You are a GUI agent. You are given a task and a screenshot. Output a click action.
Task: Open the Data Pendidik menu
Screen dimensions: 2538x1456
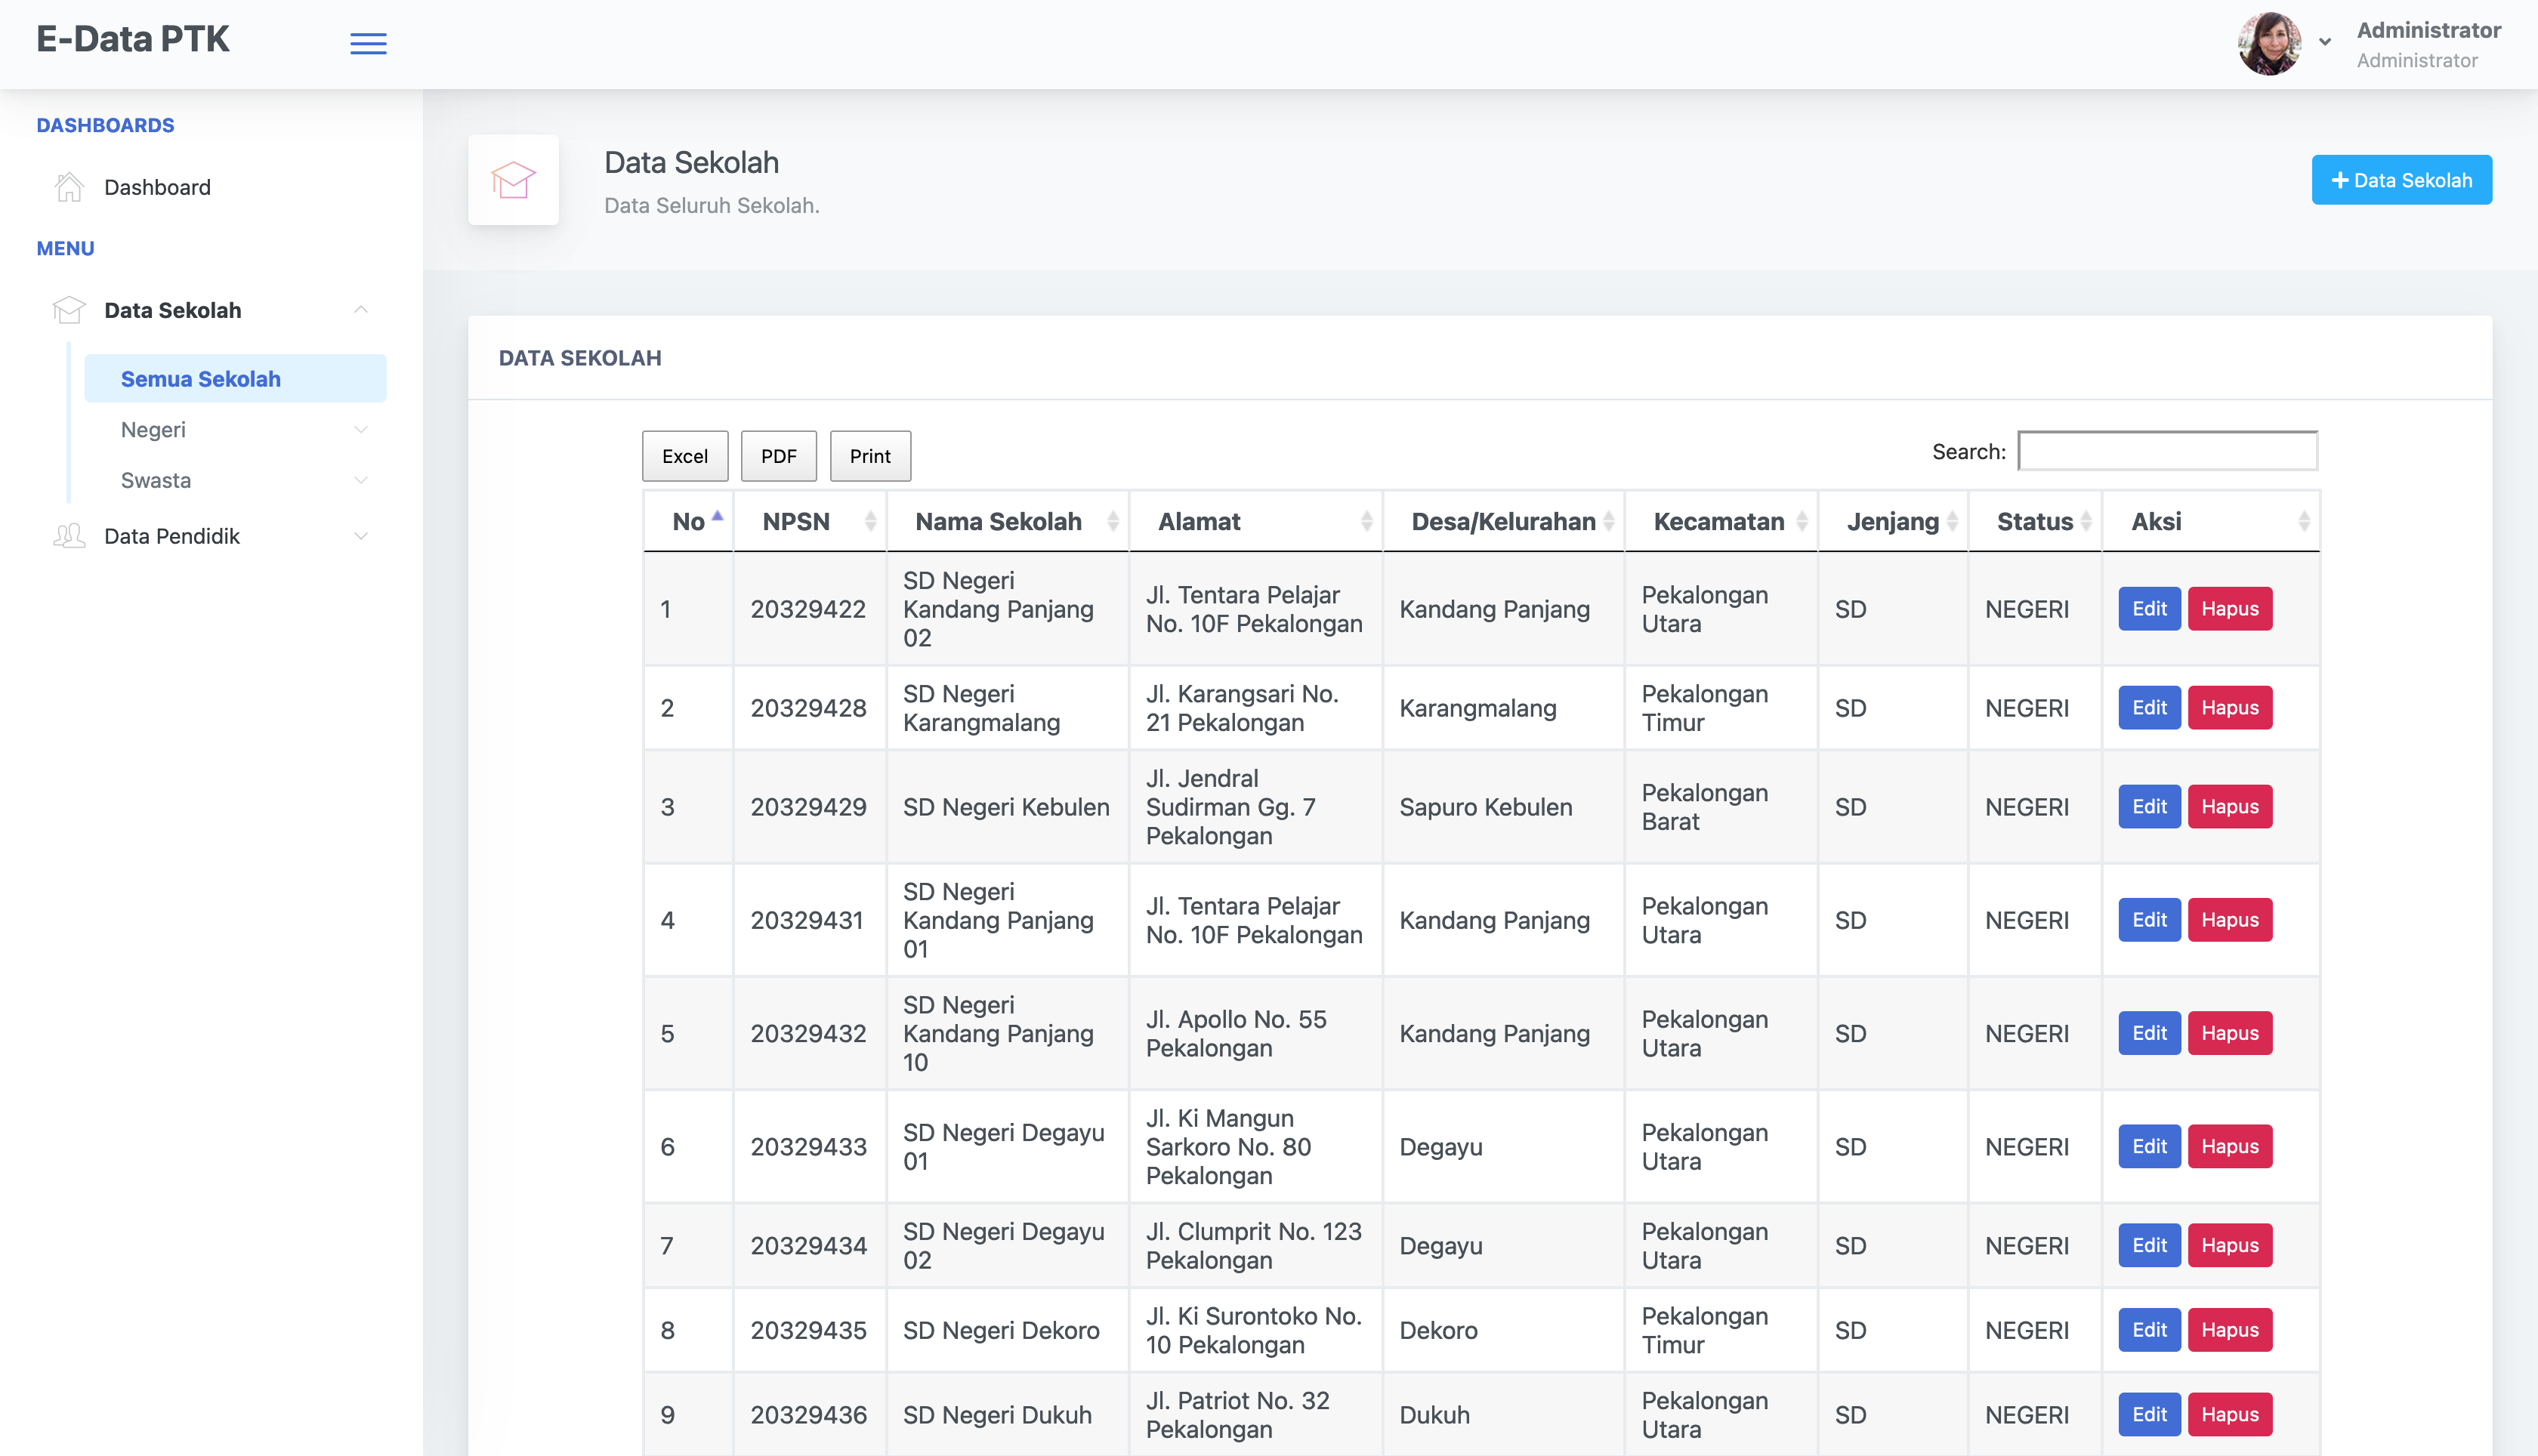[x=172, y=536]
